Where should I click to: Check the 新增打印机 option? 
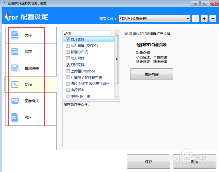point(68,52)
